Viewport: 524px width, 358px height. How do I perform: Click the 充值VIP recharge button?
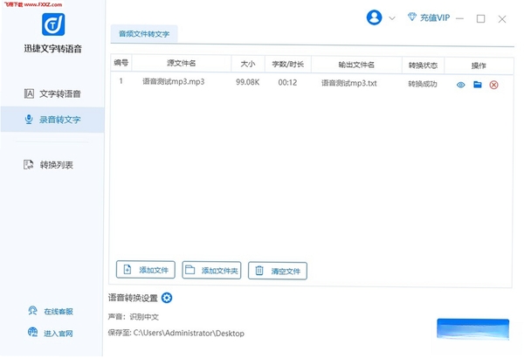pyautogui.click(x=429, y=17)
